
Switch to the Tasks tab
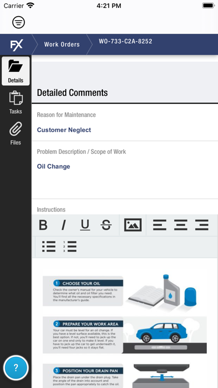[x=16, y=102]
